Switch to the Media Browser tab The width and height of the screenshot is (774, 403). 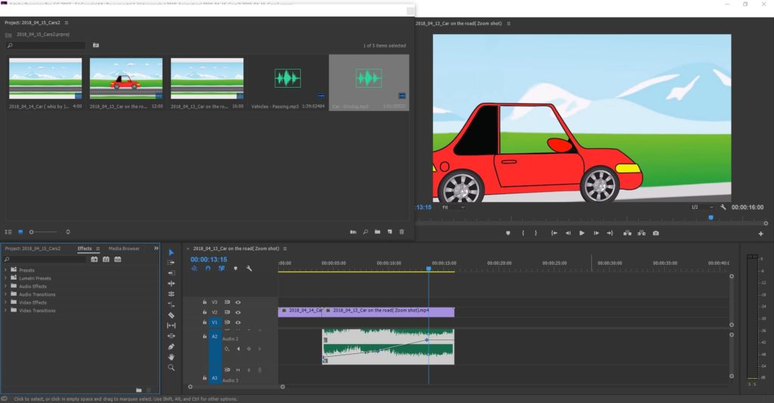pos(123,248)
